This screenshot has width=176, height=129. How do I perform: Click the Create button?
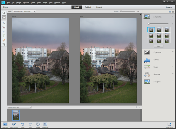(x=169, y=7)
